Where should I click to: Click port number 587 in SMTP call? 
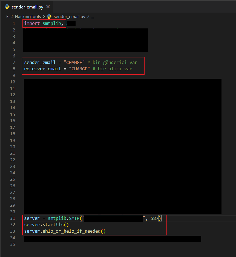tap(154, 218)
